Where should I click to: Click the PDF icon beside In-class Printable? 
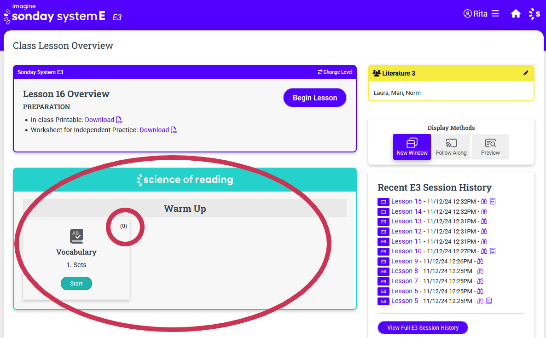[119, 120]
